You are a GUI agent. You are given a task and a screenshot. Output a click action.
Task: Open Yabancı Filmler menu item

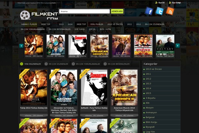pos(29,24)
